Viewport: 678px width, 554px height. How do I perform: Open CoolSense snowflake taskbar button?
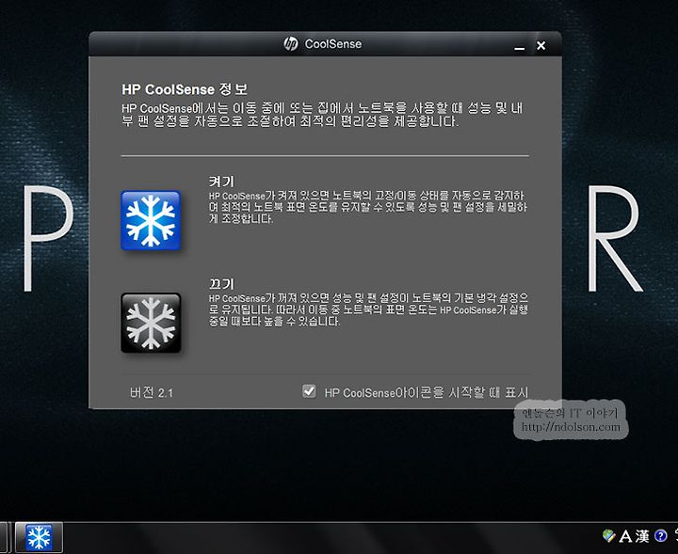tap(39, 537)
